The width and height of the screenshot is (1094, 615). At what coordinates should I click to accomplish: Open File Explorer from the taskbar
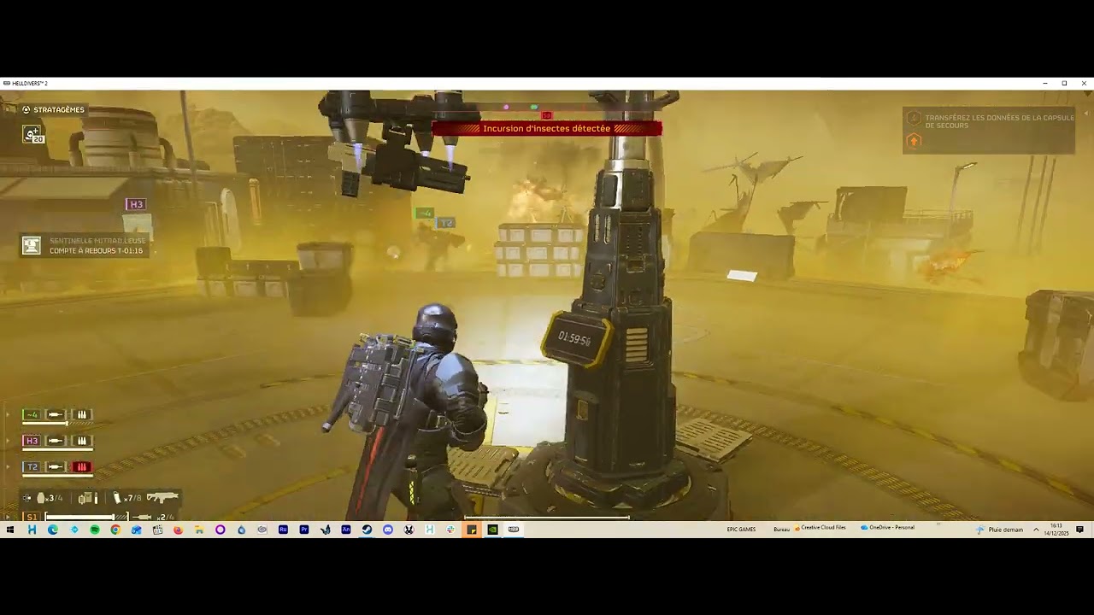[x=199, y=530]
